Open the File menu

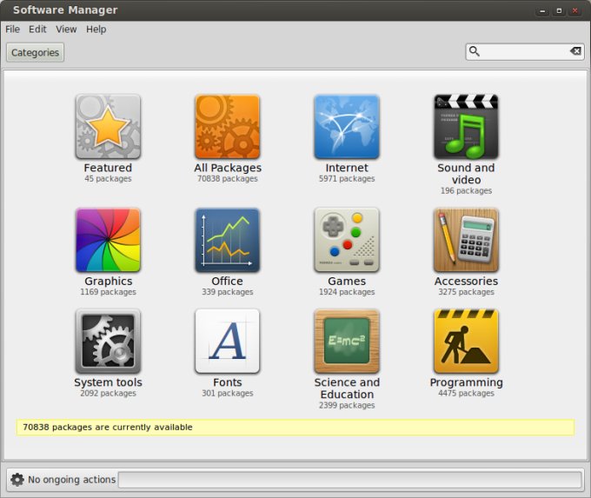12,30
